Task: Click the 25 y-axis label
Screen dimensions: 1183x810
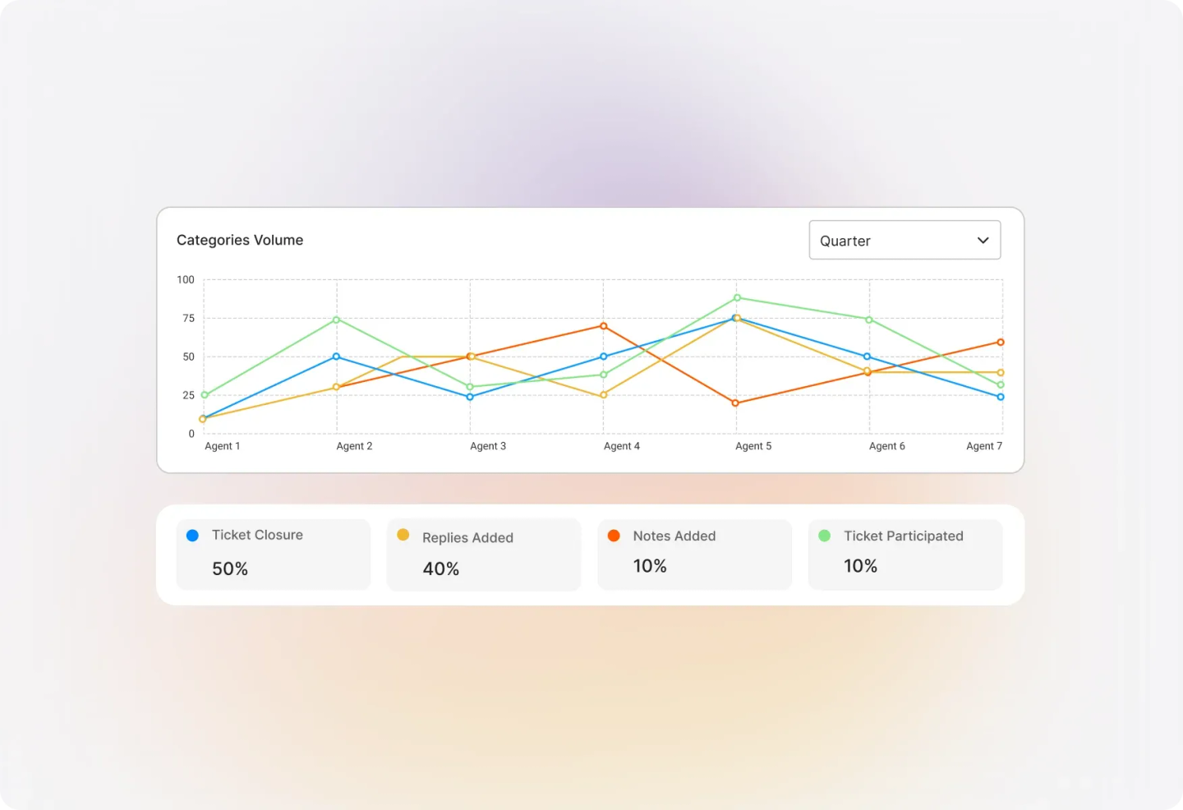Action: tap(189, 395)
